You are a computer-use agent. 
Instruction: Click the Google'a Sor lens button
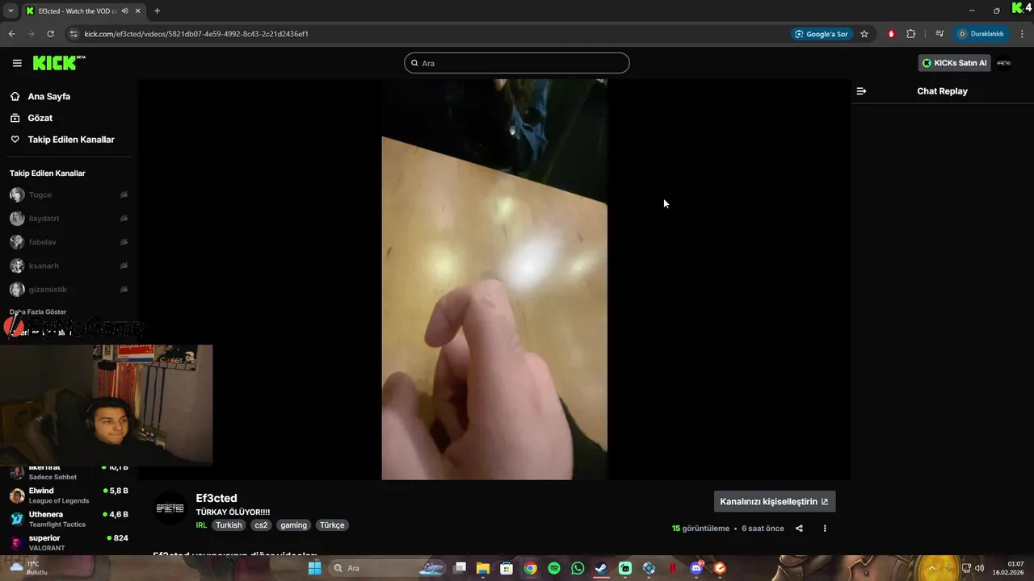(x=822, y=34)
